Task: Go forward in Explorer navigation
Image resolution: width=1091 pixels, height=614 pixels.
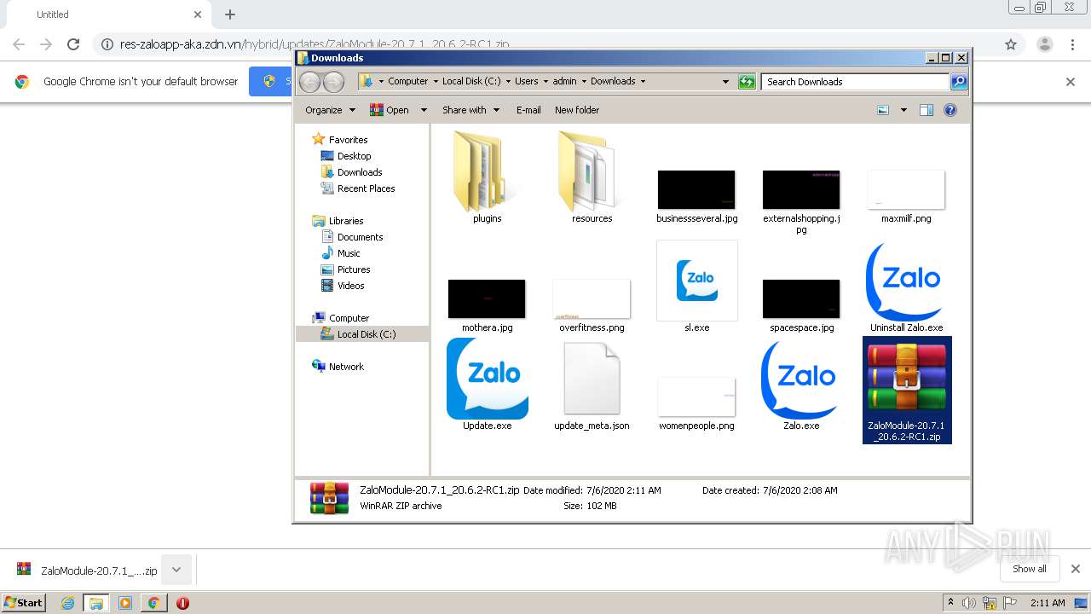Action: click(333, 82)
